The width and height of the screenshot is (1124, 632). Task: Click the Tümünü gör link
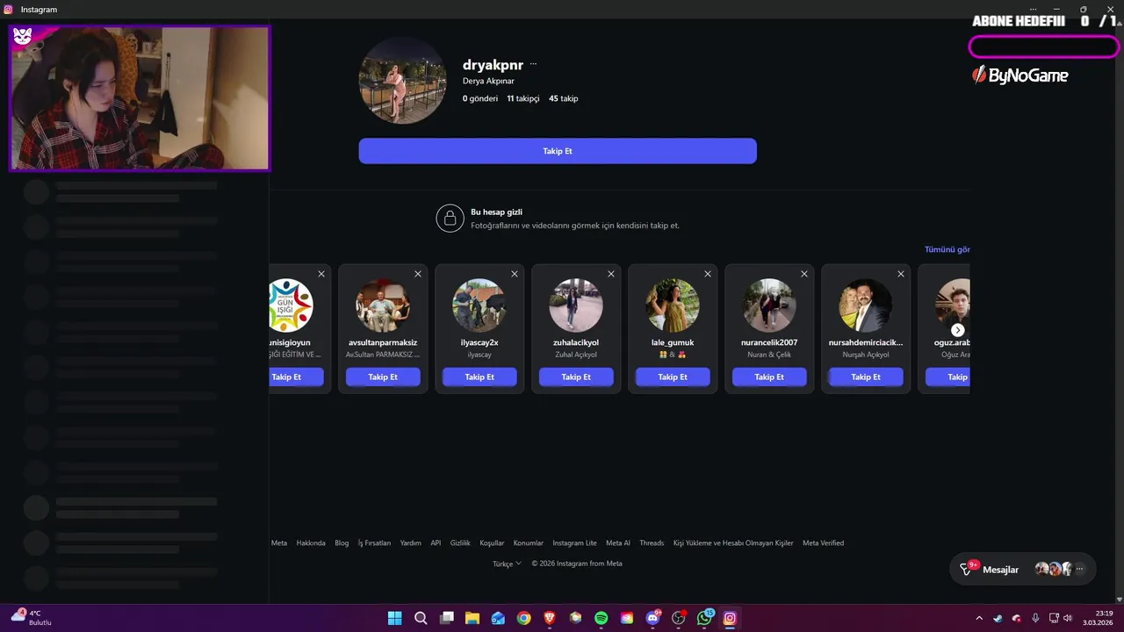tap(947, 249)
